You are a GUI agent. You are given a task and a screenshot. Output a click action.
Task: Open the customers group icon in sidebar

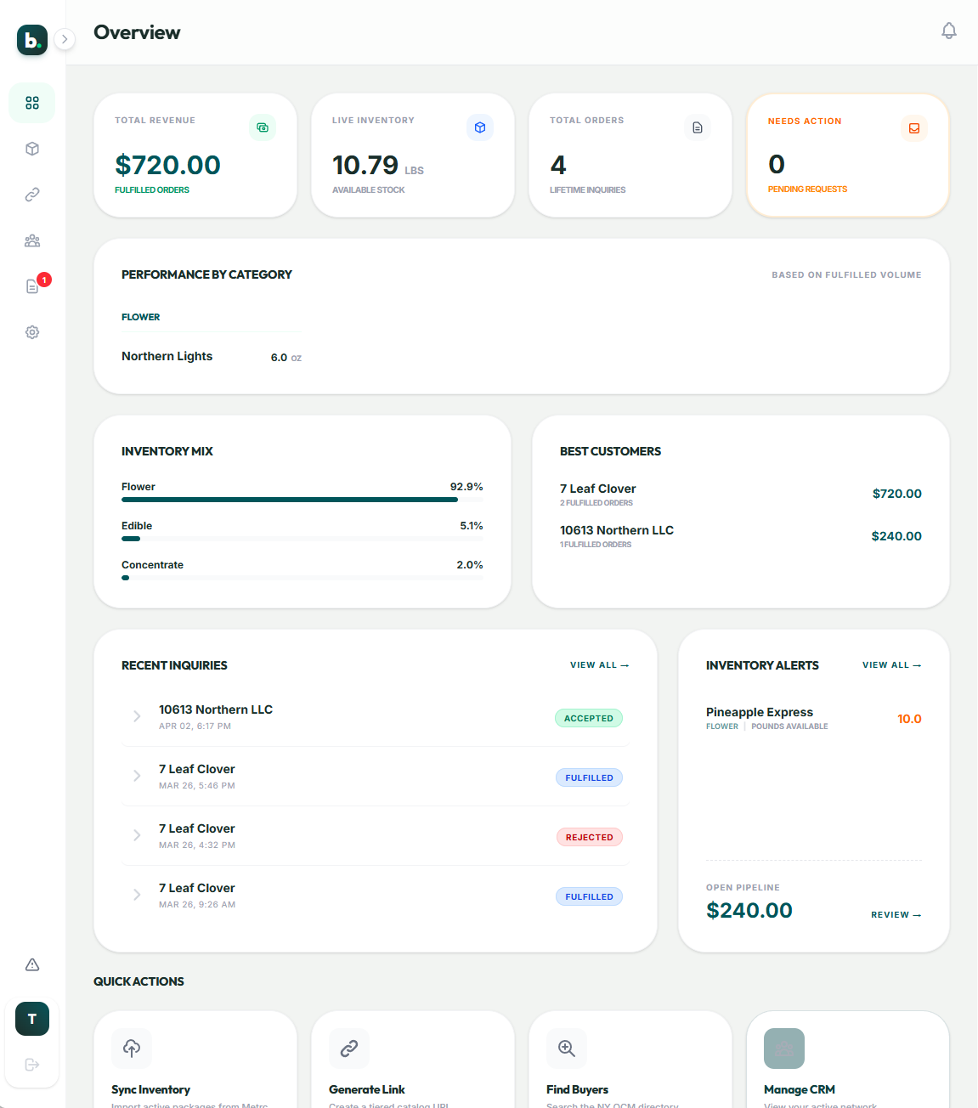(x=32, y=240)
